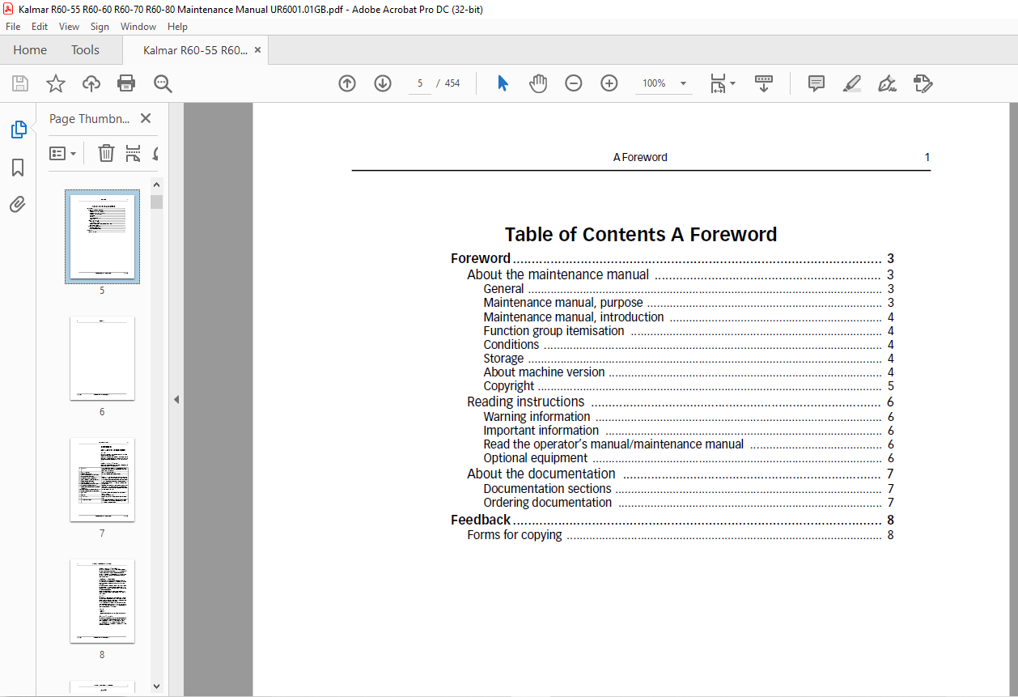
Task: Click the Foreword contents entry
Action: [672, 259]
